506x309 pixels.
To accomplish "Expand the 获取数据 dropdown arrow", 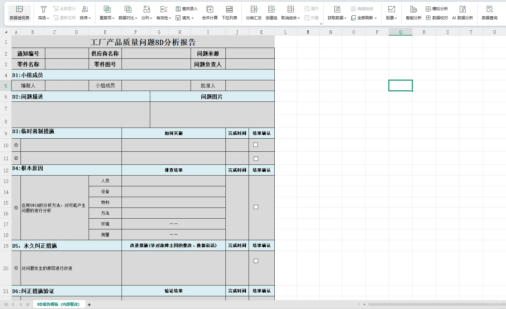I will [x=345, y=18].
